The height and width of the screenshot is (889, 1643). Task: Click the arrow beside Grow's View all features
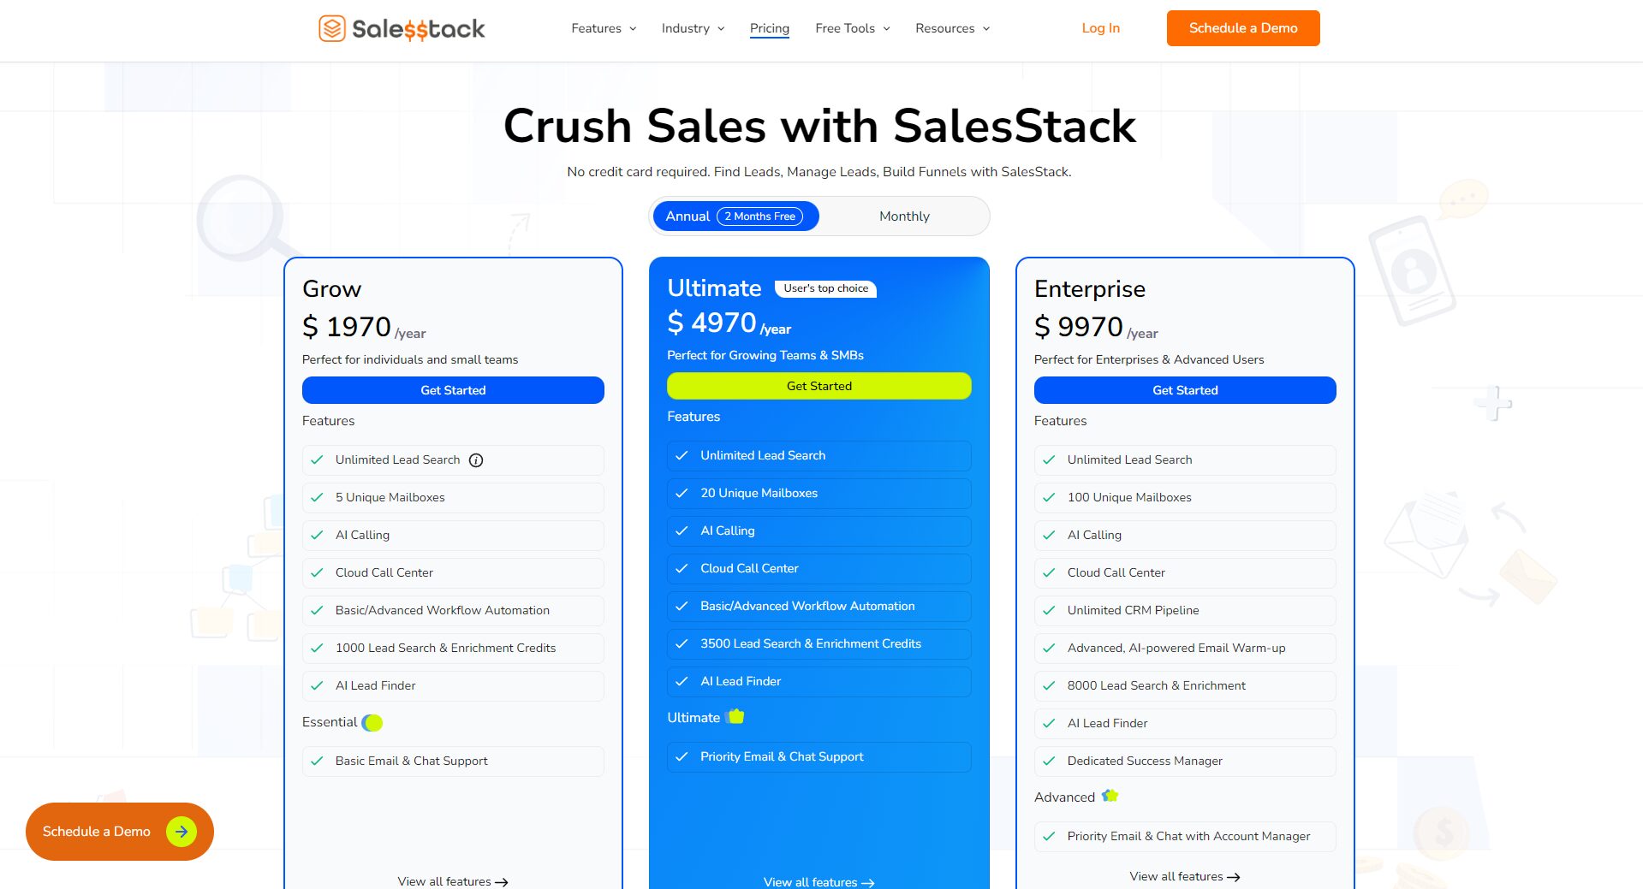tap(502, 881)
